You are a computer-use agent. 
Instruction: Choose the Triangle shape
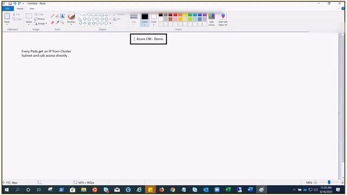coord(106,15)
